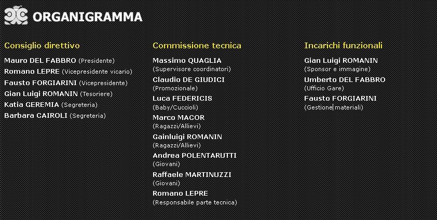Click the name Umberto DEL FABBRO
The height and width of the screenshot is (220, 437).
(x=345, y=80)
